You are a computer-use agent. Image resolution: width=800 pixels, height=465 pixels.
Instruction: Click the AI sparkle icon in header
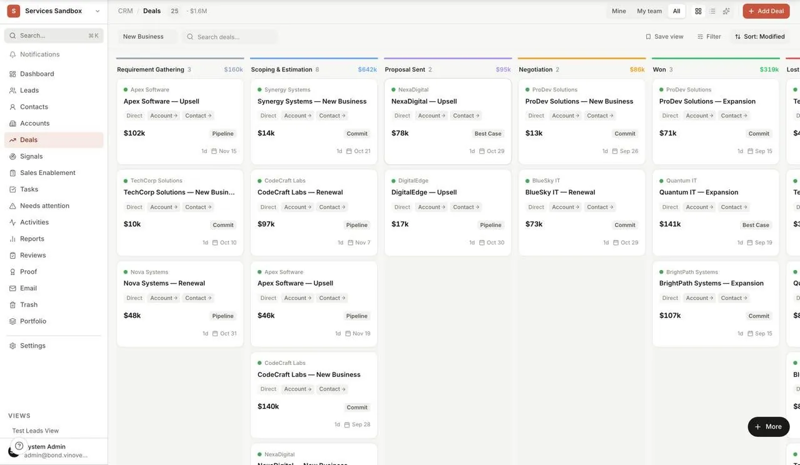coord(726,11)
